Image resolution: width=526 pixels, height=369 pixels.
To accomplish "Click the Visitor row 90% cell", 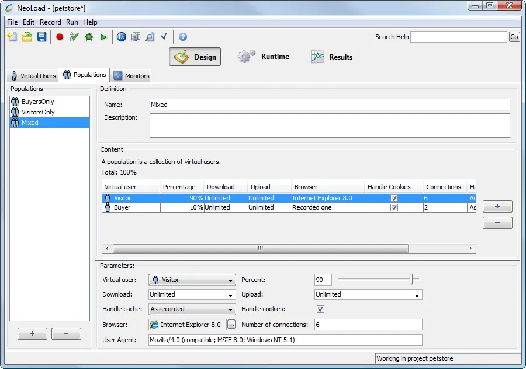I will click(182, 198).
